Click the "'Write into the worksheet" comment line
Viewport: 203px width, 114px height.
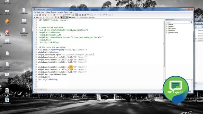tap(52, 47)
